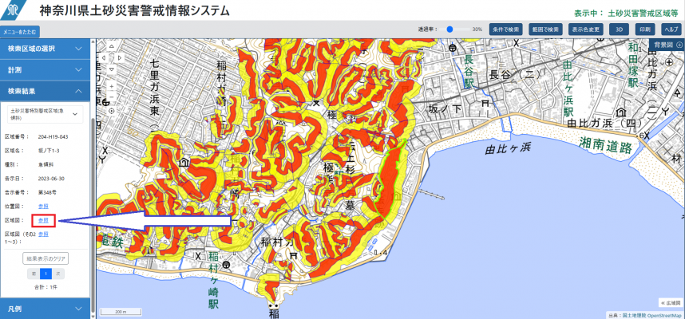
Task: Click the 3D view button
Action: point(619,29)
